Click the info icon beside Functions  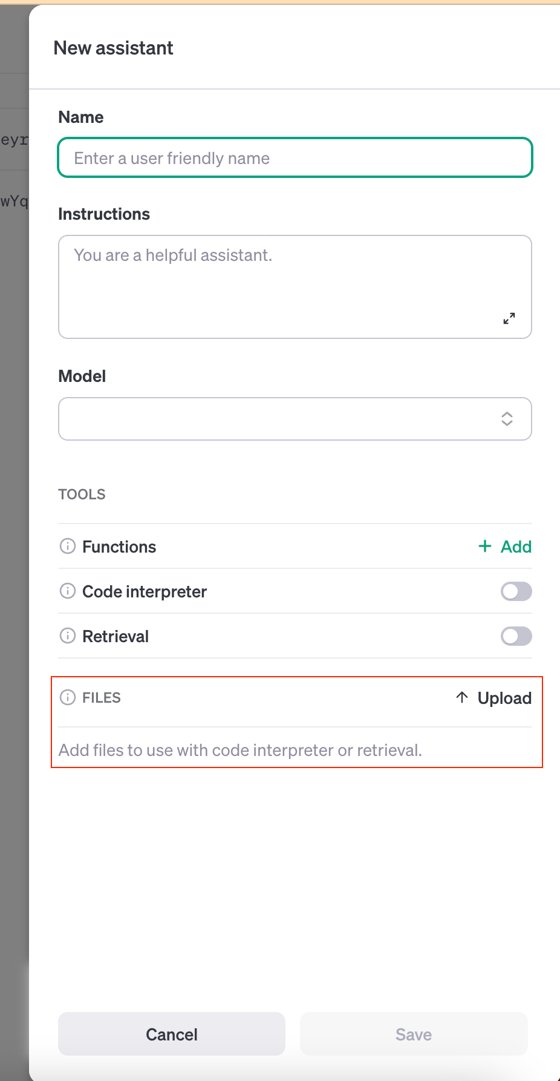[68, 546]
